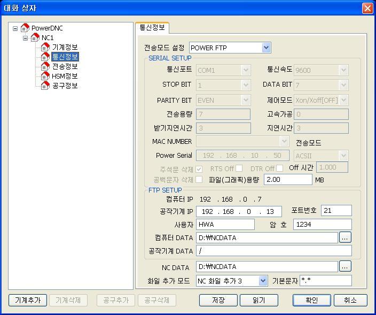Image resolution: width=376 pixels, height=315 pixels.
Task: Open the 통신포트 COM1 dropdown
Action: click(246, 70)
